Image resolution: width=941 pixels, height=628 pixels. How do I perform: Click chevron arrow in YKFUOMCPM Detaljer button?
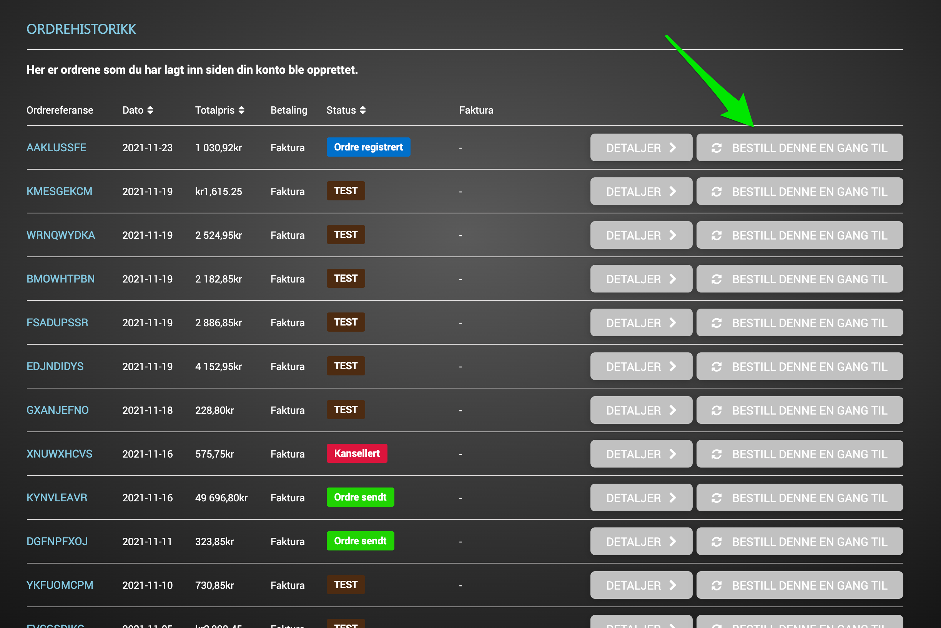[673, 585]
